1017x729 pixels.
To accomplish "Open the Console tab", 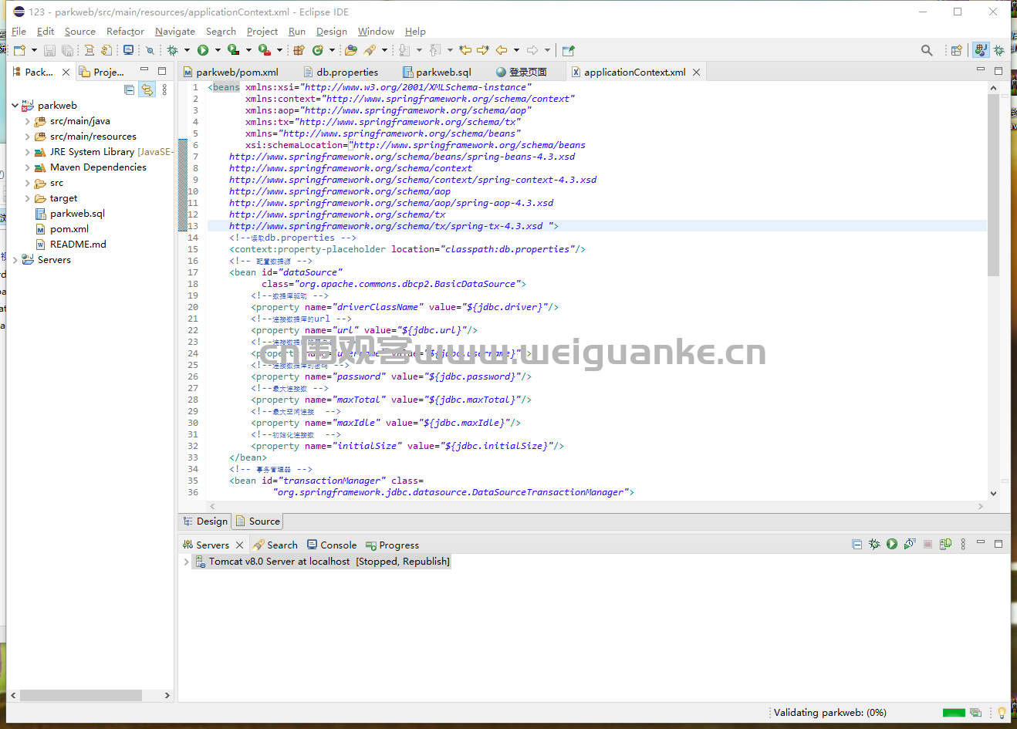I will 332,545.
